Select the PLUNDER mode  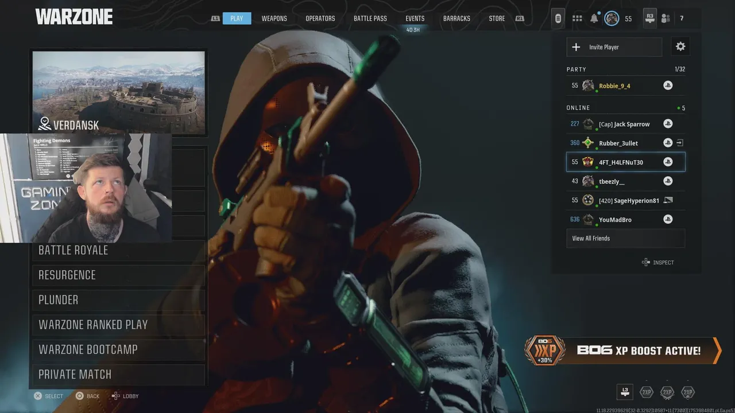[119, 299]
